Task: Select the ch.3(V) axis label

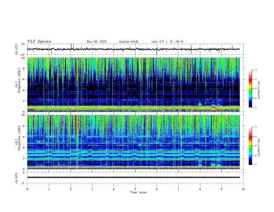Action: click(x=17, y=178)
